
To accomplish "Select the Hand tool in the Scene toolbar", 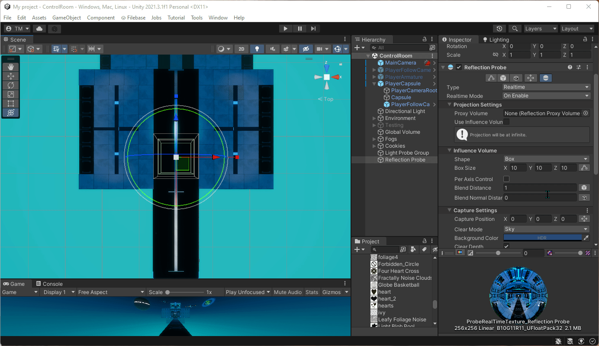I will [x=10, y=67].
